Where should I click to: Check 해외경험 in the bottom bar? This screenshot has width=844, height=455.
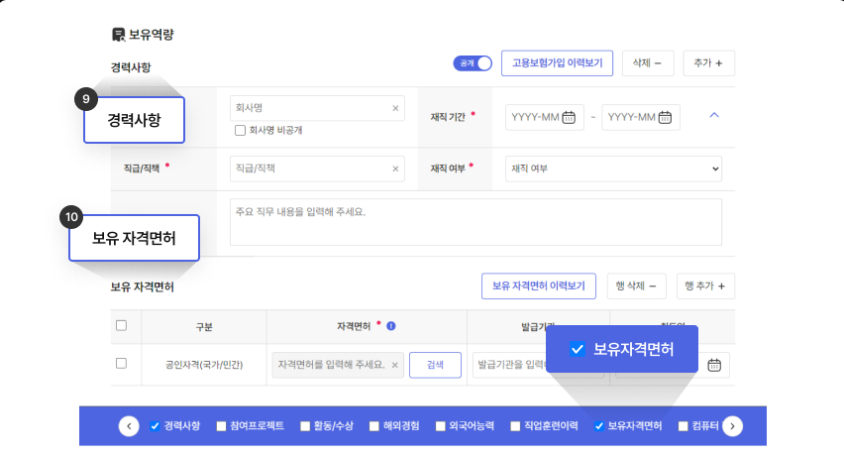coord(374,426)
